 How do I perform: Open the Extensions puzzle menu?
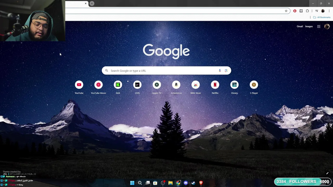pos(308,11)
